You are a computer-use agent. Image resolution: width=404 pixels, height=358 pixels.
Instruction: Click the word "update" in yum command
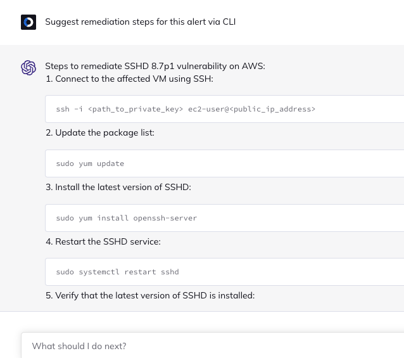click(x=111, y=164)
